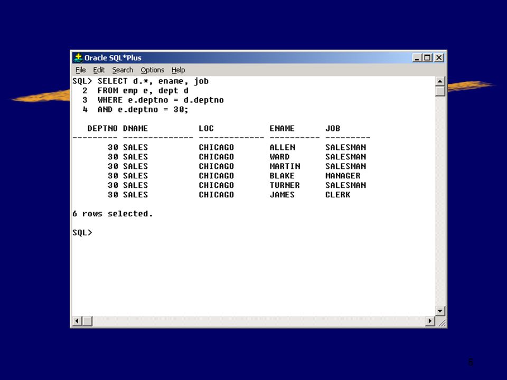The height and width of the screenshot is (380, 507).
Task: Click employee name JAMES
Action: (282, 195)
